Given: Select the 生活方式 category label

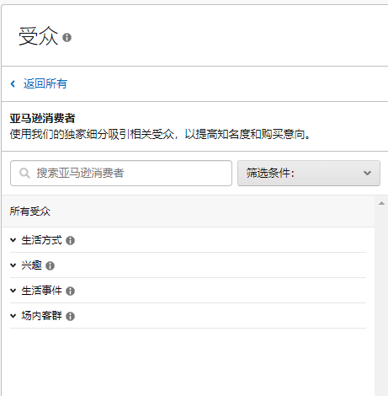Looking at the screenshot, I should point(41,240).
